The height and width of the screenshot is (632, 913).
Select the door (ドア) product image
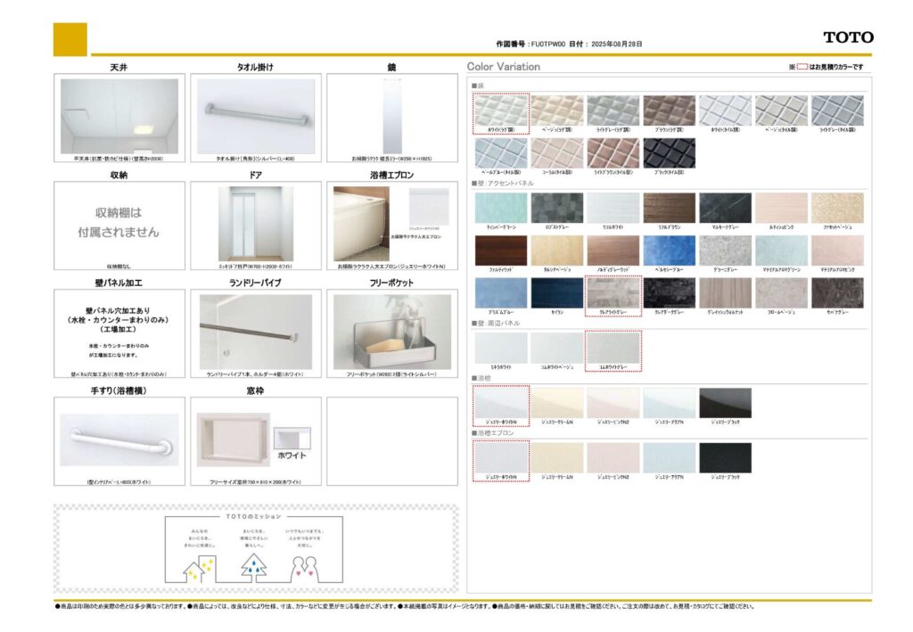[256, 223]
